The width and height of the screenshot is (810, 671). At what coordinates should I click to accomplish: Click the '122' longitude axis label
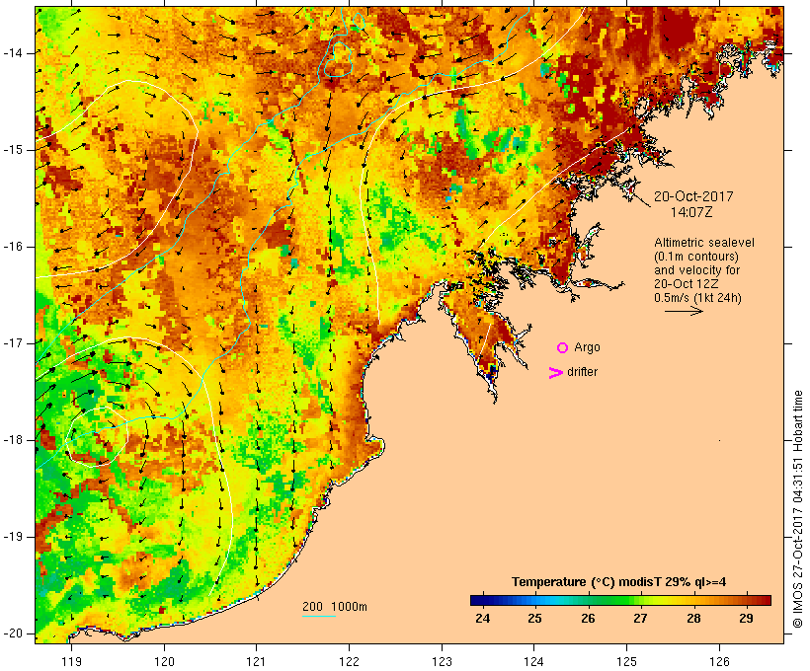(350, 661)
